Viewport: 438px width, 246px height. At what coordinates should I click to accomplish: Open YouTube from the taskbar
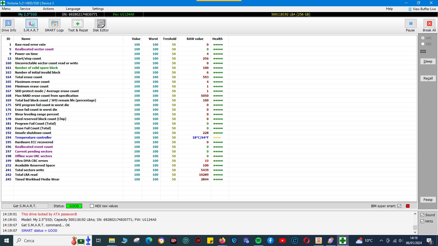click(282, 241)
